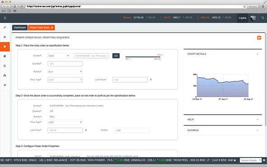Open the hamburger menu in the header
The image size is (267, 167).
point(5,18)
